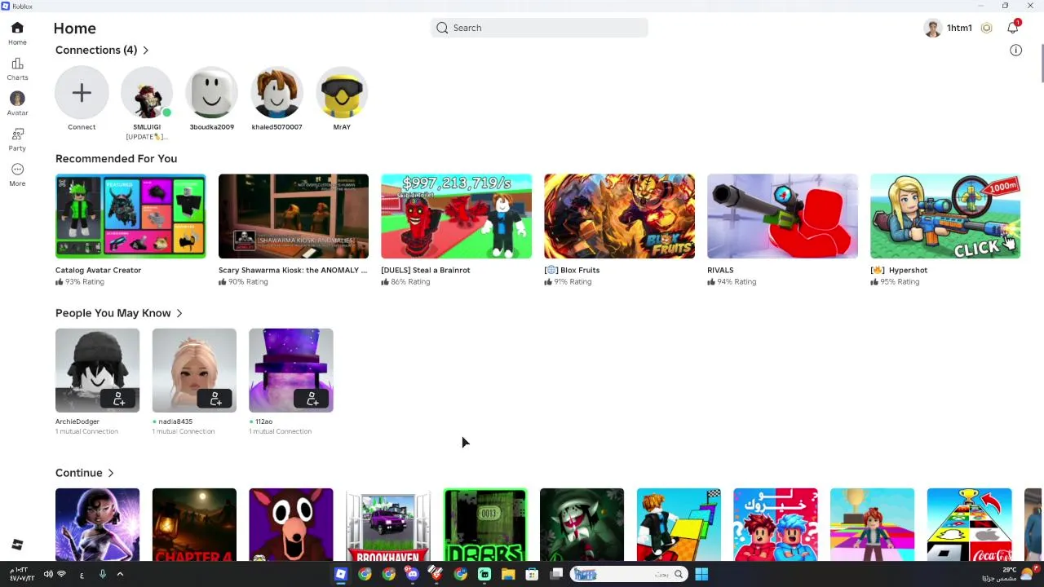Show hidden tray icons chevron

[120, 574]
